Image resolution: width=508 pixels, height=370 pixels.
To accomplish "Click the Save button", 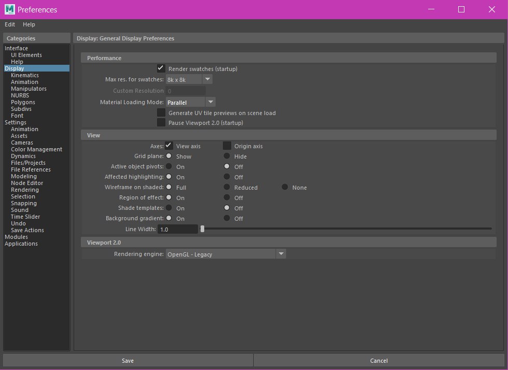I will (128, 360).
